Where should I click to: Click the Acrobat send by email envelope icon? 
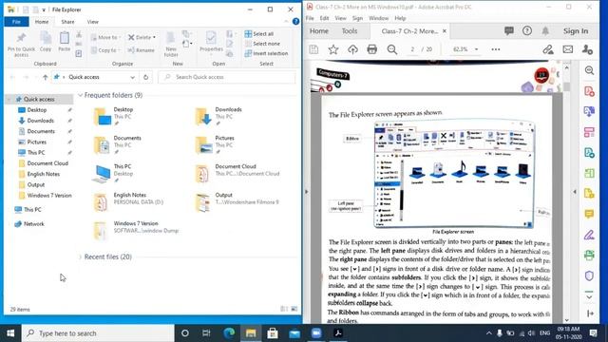(568, 49)
